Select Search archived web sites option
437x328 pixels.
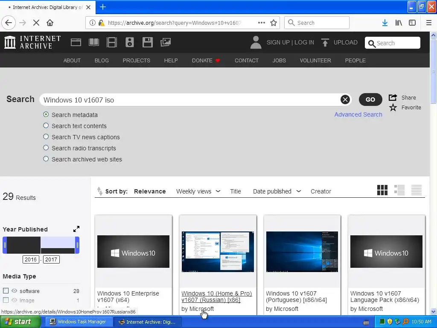[x=46, y=159]
